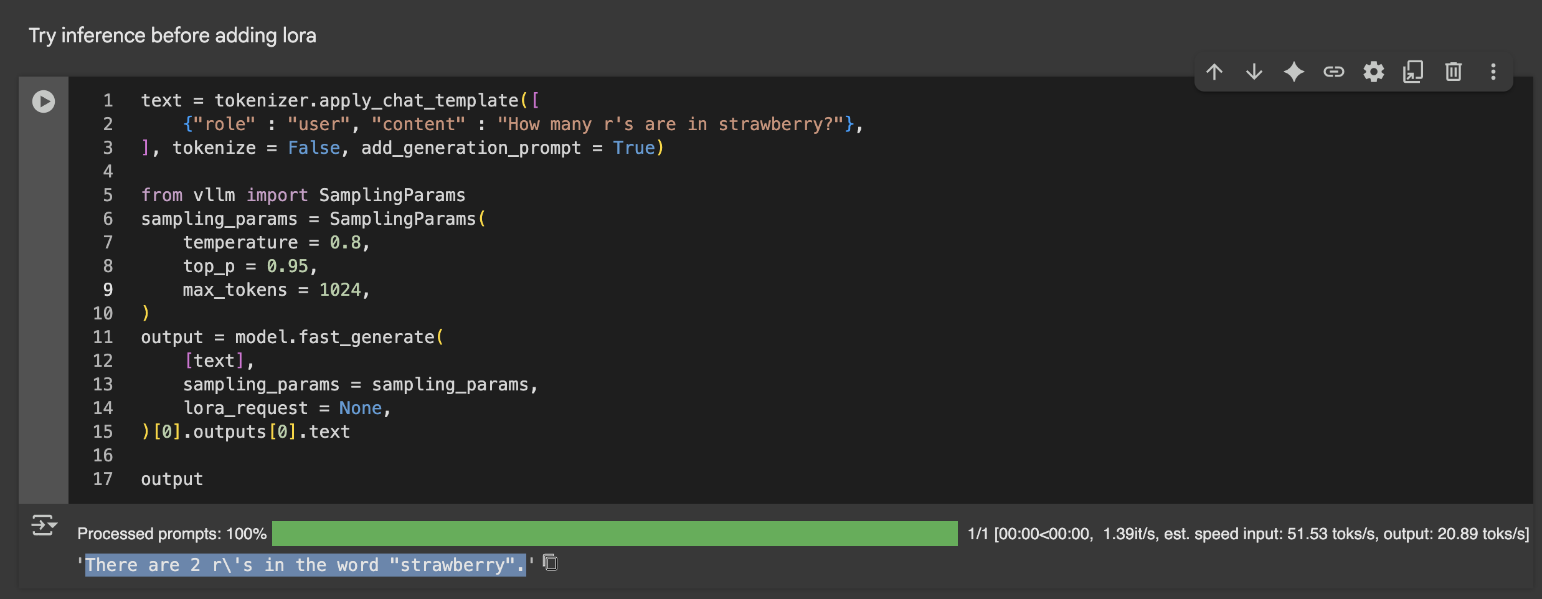
Task: Copy link to this cell
Action: [x=1334, y=72]
